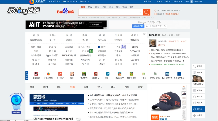Switch to 军事 news tab

point(86,87)
